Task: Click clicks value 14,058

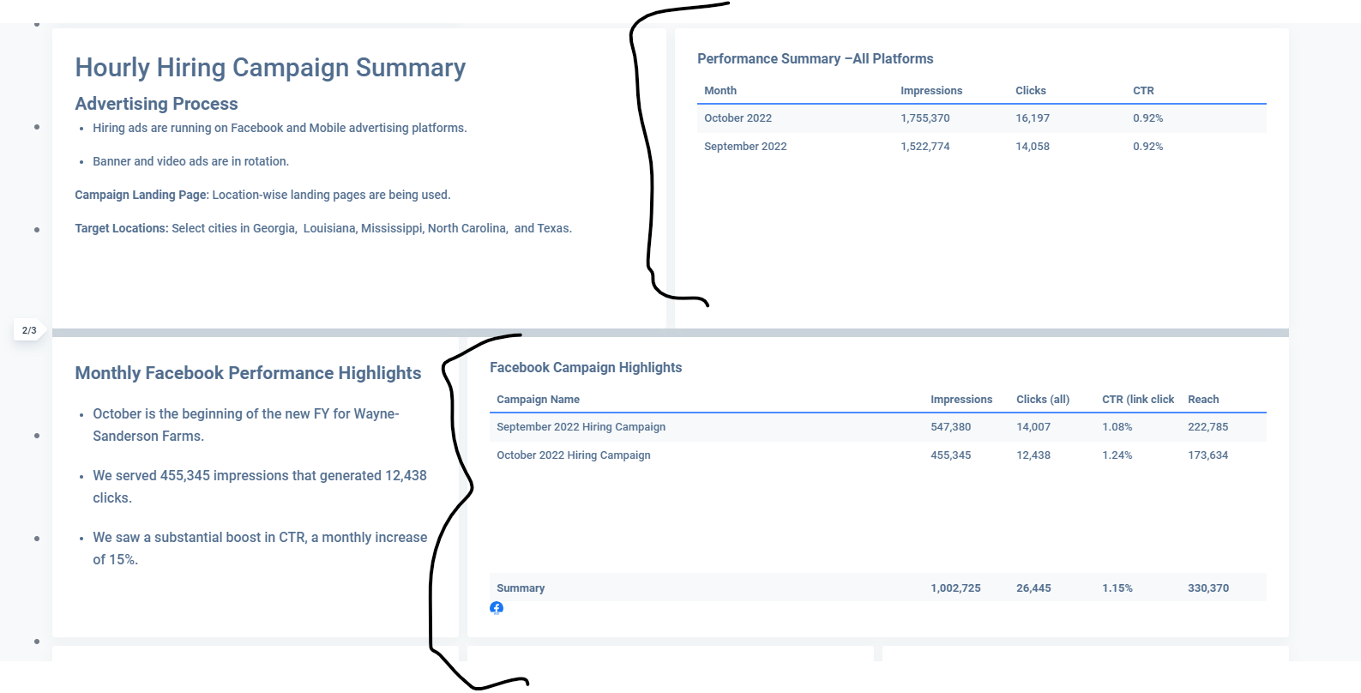Action: [1033, 147]
